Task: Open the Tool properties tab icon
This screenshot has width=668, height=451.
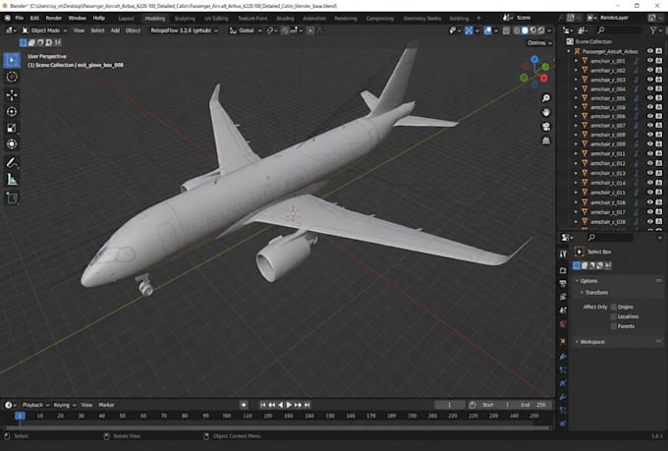Action: (x=563, y=254)
